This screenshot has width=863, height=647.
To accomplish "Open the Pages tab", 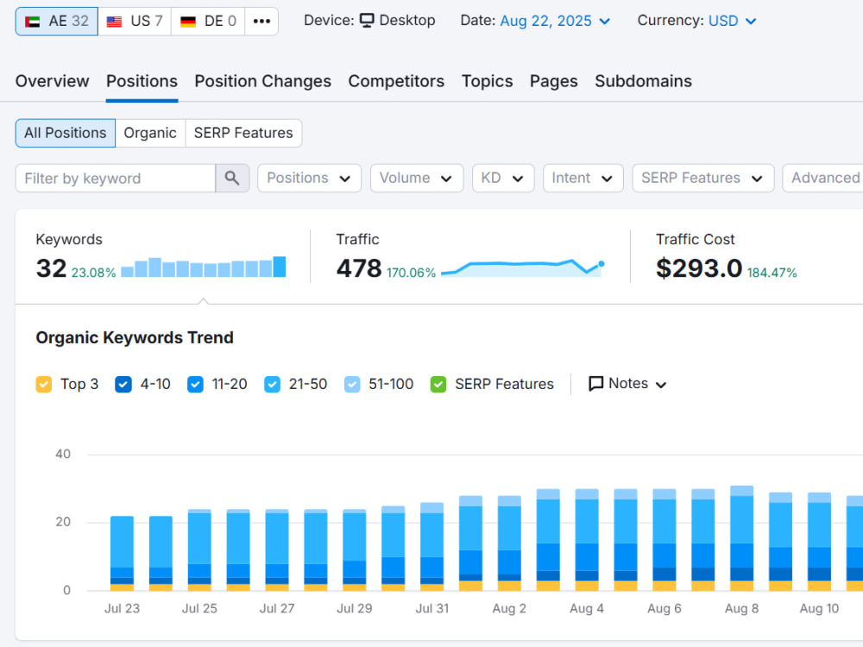I will coord(554,81).
